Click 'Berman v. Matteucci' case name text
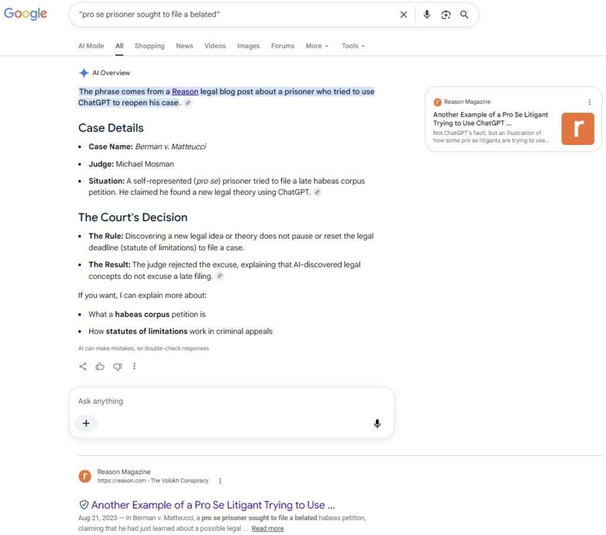 pyautogui.click(x=170, y=147)
